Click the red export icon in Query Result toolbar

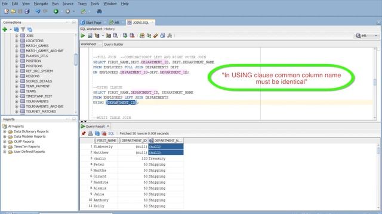pos(104,133)
